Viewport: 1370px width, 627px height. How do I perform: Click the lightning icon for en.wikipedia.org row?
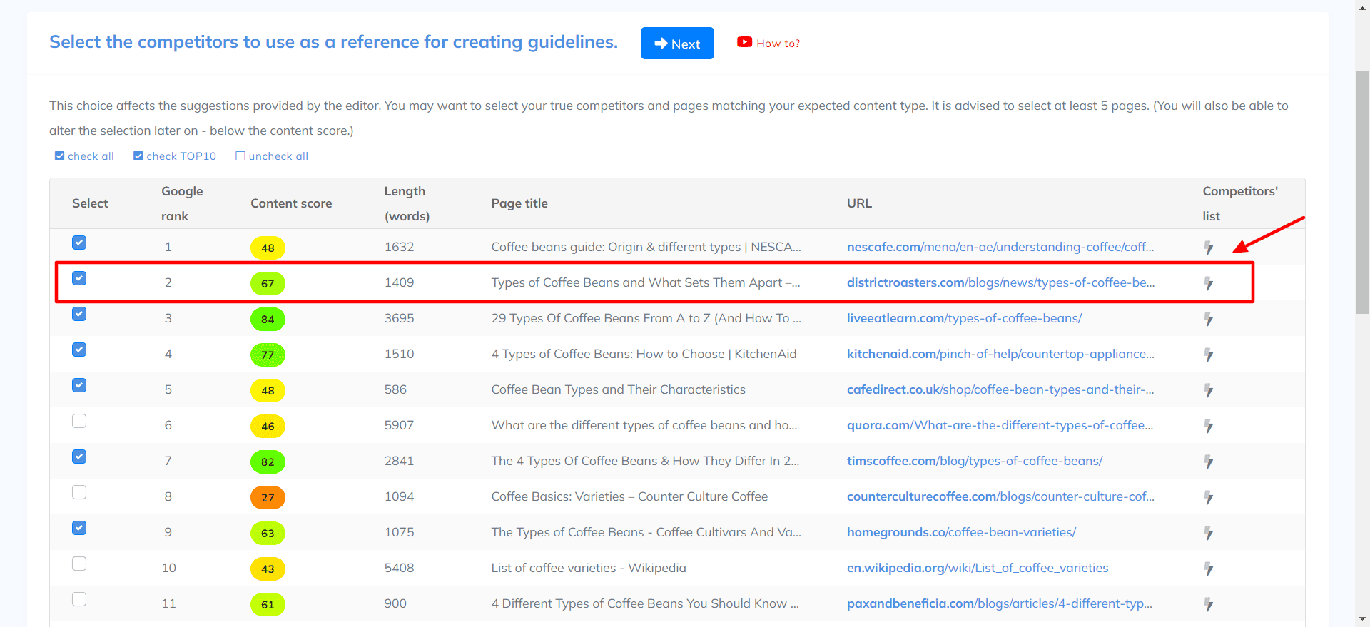[x=1208, y=569]
